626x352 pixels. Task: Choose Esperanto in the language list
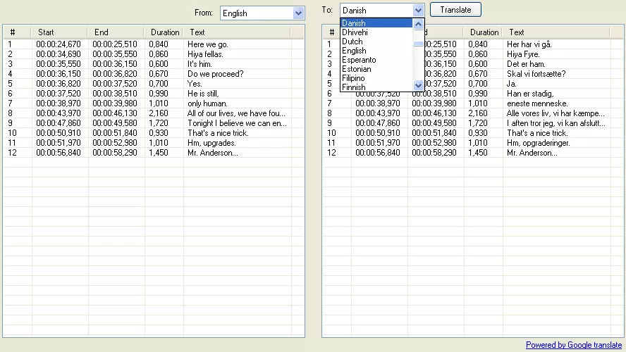359,60
